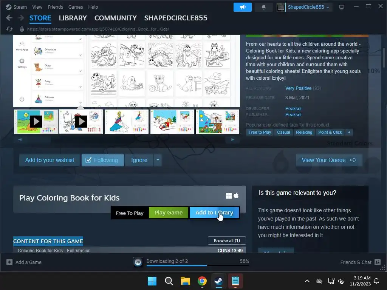The width and height of the screenshot is (387, 290).
Task: Select the princess screenshot thumbnail
Action: pos(127,122)
